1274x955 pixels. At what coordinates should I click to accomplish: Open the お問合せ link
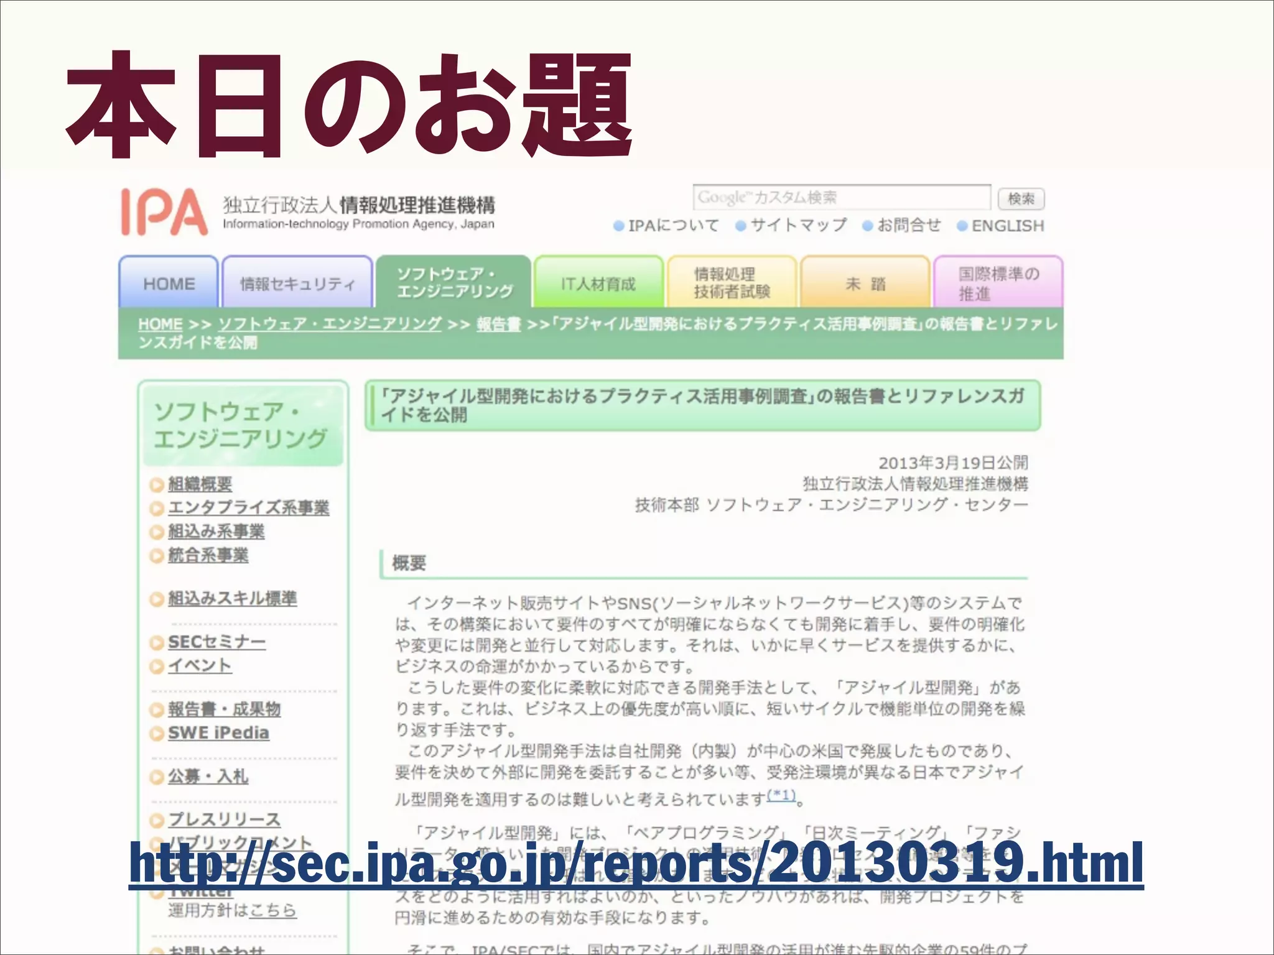[x=909, y=225]
